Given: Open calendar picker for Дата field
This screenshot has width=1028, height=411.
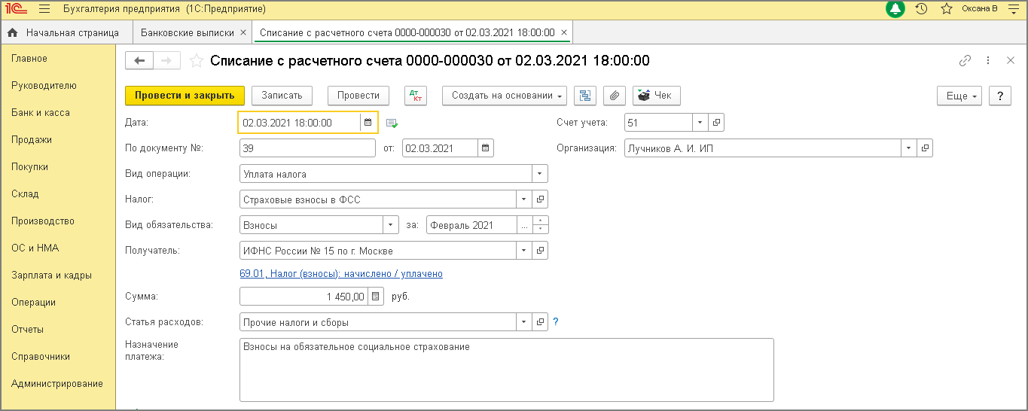Looking at the screenshot, I should tap(368, 122).
